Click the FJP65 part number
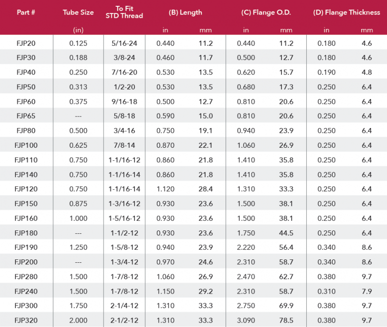This screenshot has width=387, height=327. pyautogui.click(x=25, y=116)
